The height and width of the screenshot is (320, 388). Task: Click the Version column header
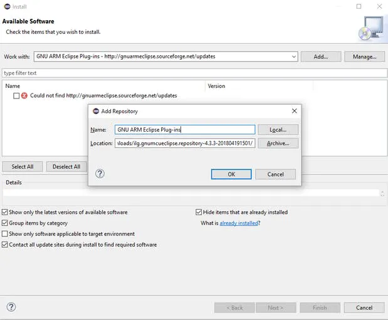[259, 86]
